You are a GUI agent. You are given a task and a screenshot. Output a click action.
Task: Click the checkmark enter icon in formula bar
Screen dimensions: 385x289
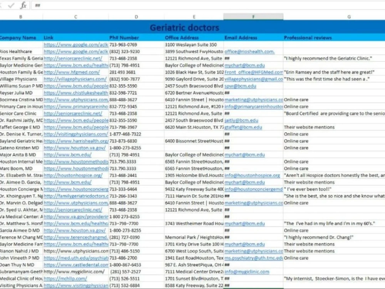(x=11, y=5)
